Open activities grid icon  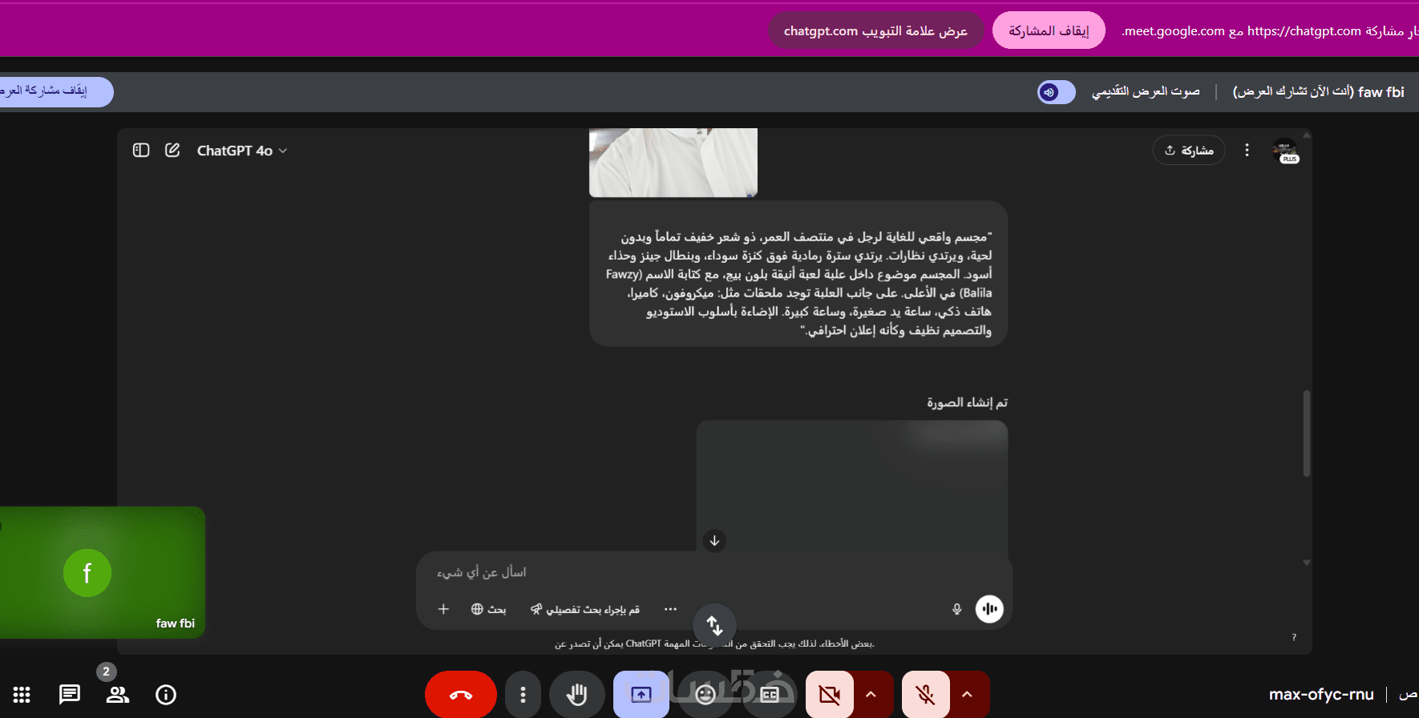click(22, 695)
